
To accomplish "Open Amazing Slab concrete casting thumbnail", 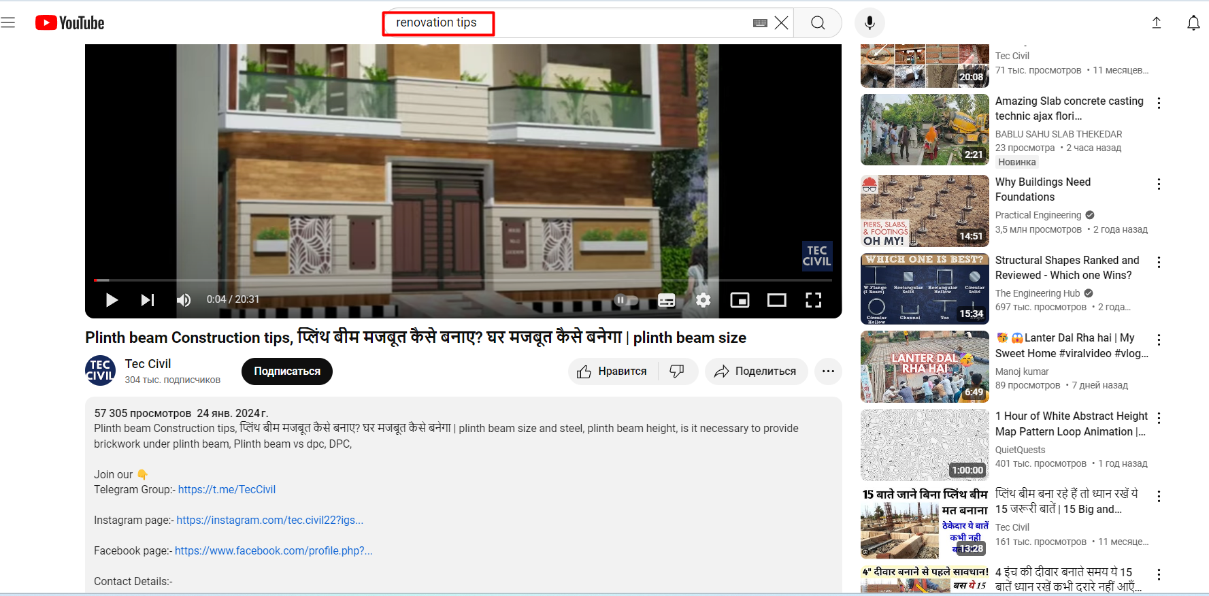I will 925,130.
